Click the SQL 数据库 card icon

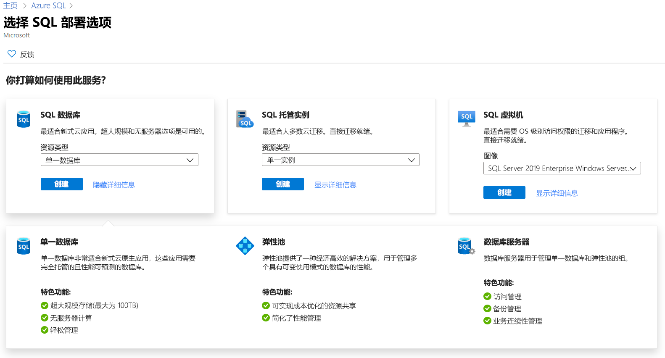coord(24,119)
